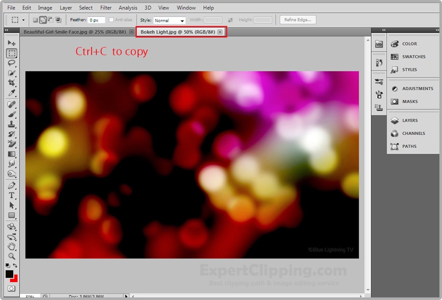Viewport: 442px width, 300px height.
Task: Choose Add to selection mode
Action: (43, 20)
